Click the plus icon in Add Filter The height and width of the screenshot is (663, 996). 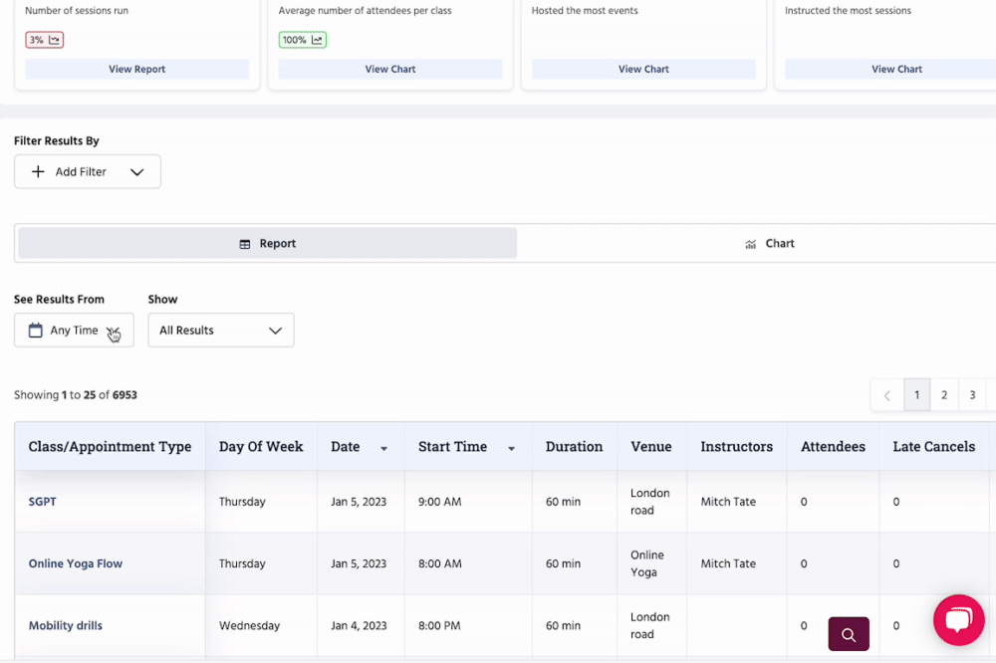(38, 172)
